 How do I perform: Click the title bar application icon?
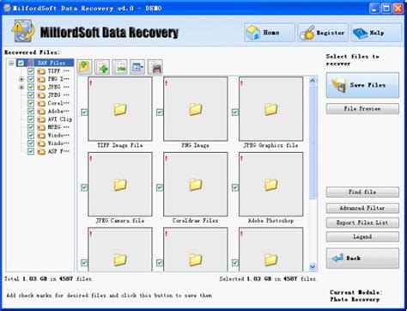coord(7,8)
